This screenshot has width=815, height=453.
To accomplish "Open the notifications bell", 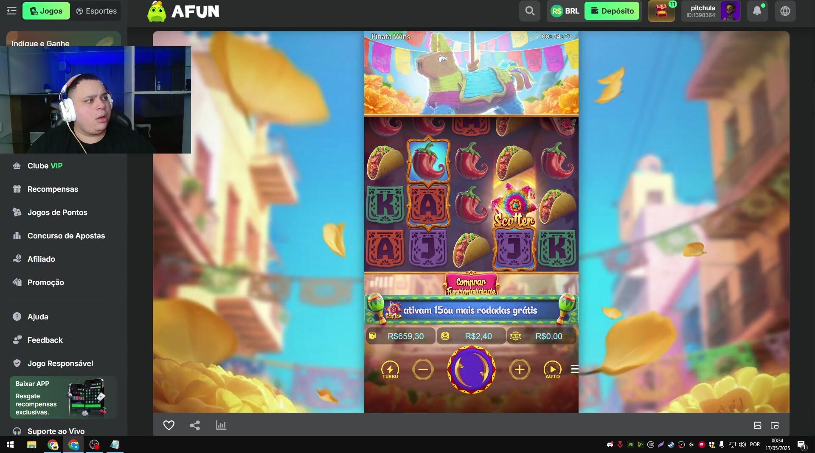I will pos(757,11).
